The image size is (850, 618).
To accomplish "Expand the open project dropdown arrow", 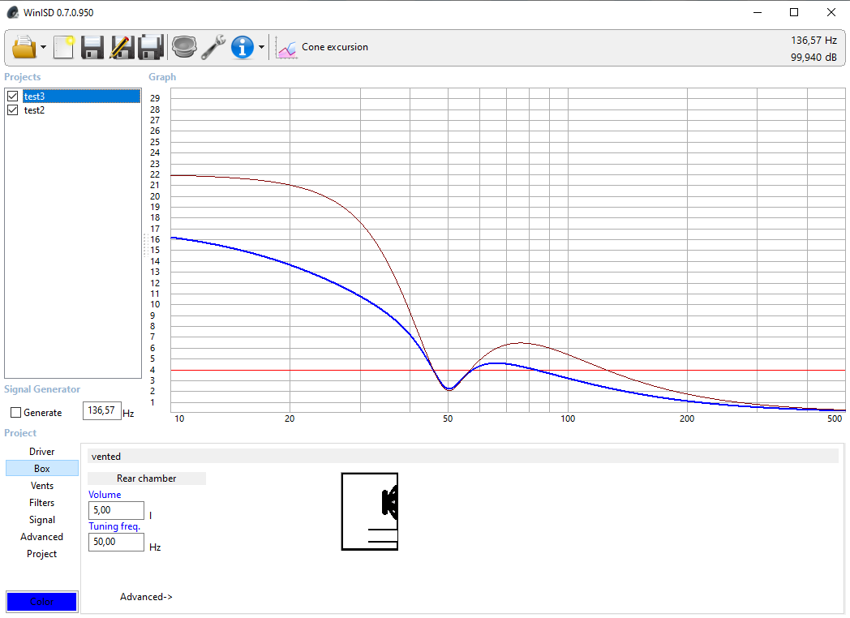I will point(43,47).
